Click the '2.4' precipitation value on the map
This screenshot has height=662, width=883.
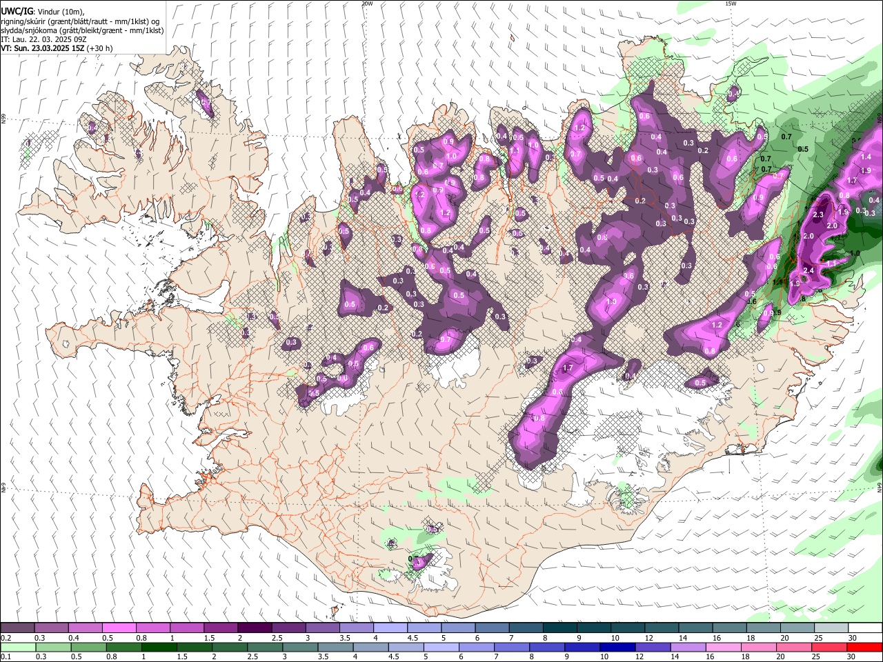[x=808, y=270]
